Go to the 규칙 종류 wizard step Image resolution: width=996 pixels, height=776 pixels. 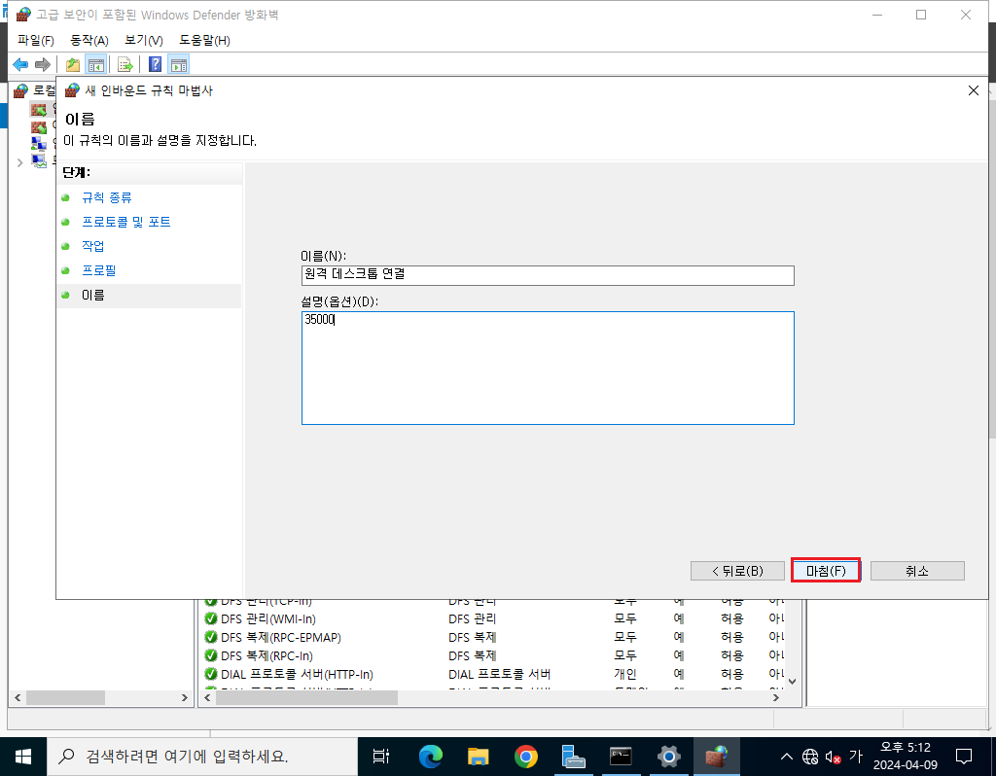pos(107,197)
